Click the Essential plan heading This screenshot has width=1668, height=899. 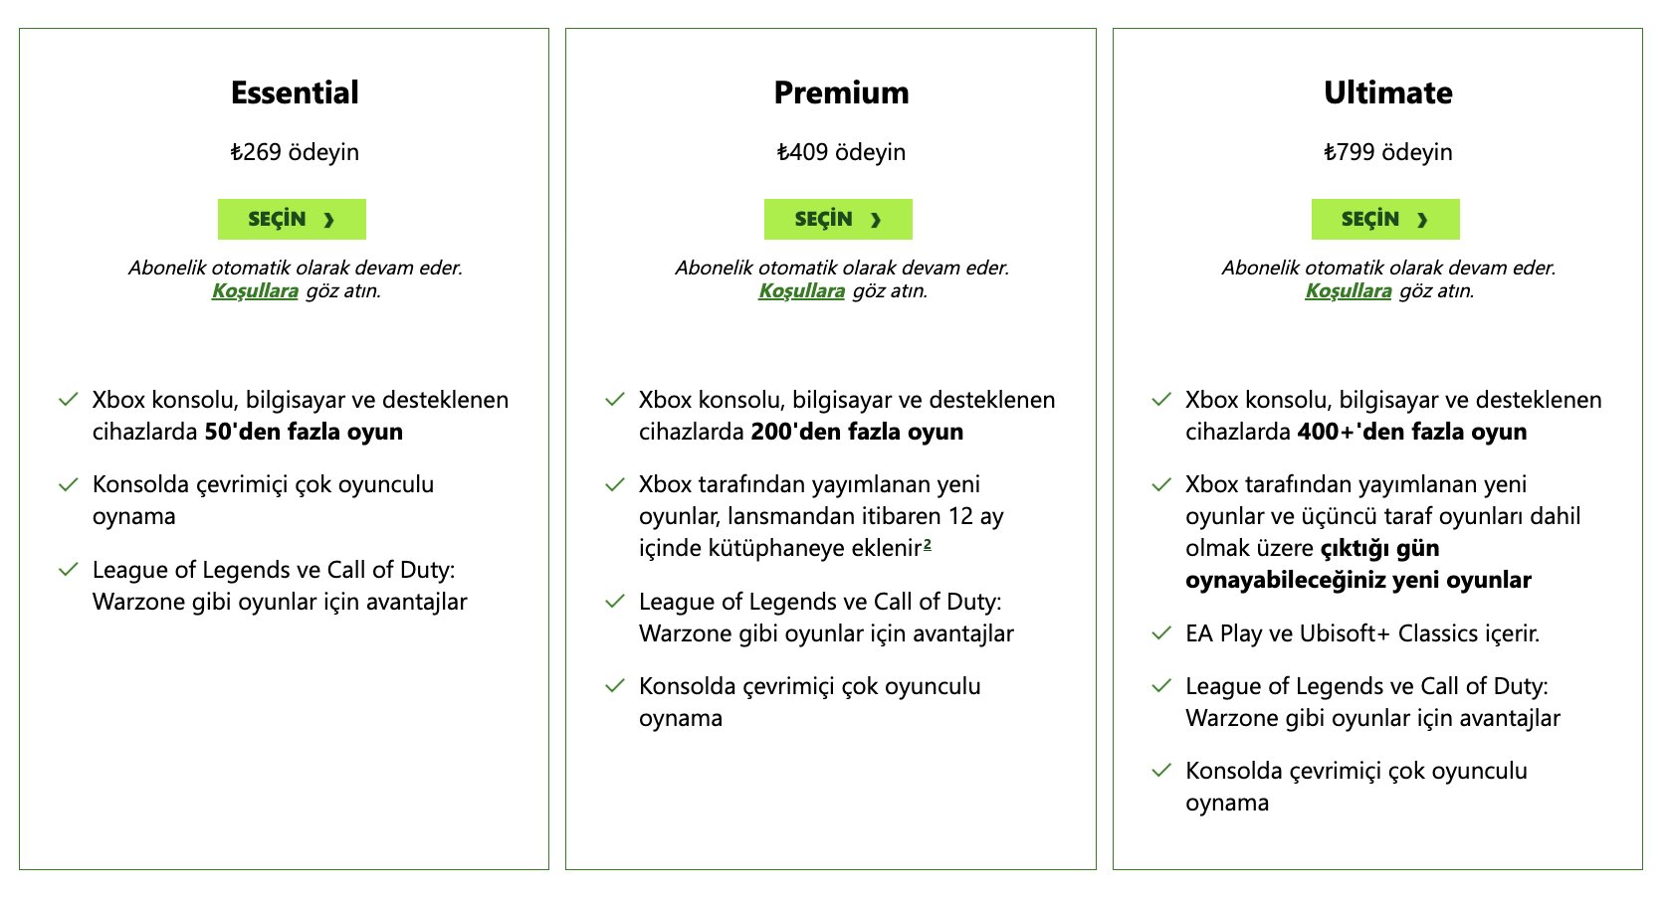click(295, 92)
